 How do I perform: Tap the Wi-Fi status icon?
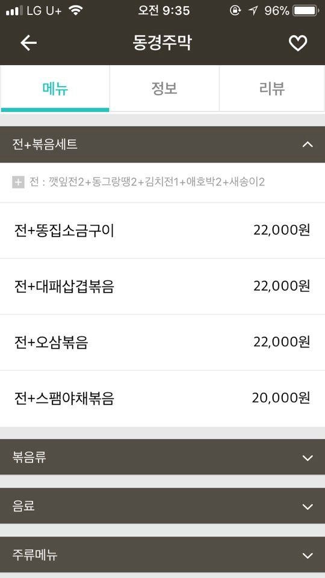[x=76, y=11]
